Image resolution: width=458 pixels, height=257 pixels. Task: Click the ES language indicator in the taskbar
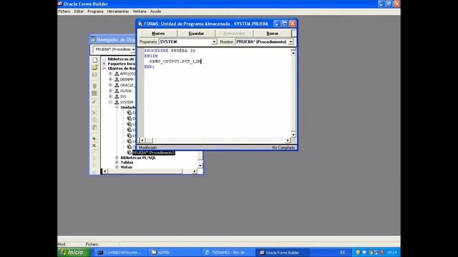point(342,253)
